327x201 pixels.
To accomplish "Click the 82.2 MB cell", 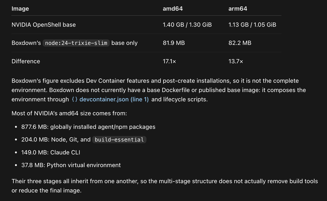I will coord(240,43).
